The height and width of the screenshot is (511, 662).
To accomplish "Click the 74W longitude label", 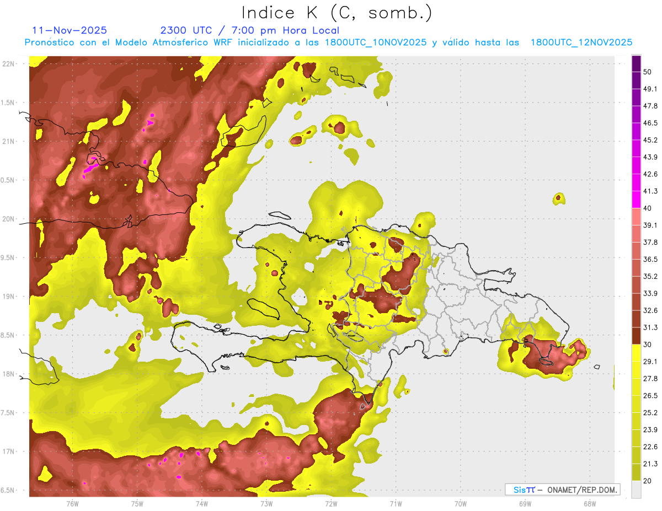I will pyautogui.click(x=202, y=503).
